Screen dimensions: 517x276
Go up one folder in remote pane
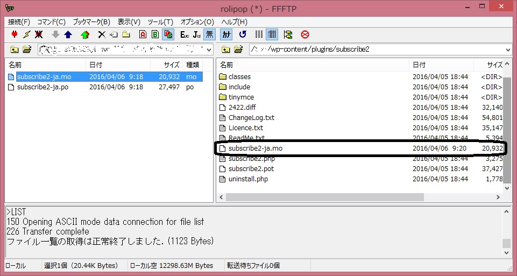(x=226, y=49)
